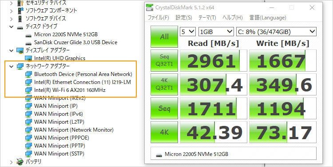Open the 設定(S) menu
The image size is (333, 167).
coord(184,18)
